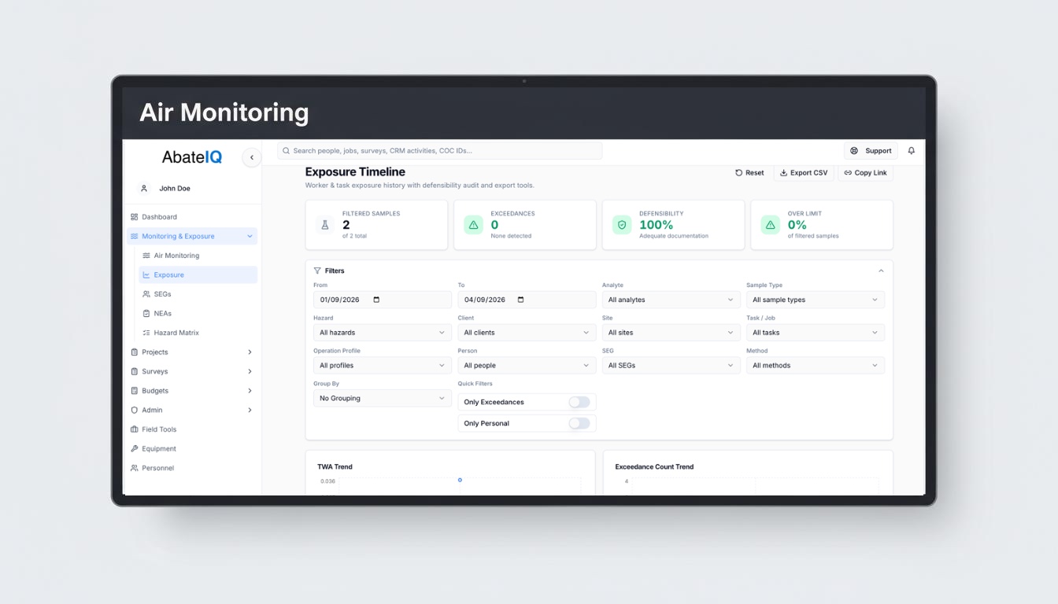Click the Dashboard grid icon
1058x604 pixels.
click(x=135, y=217)
